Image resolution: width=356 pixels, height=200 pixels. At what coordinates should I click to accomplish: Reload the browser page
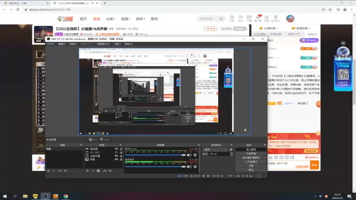[18, 9]
